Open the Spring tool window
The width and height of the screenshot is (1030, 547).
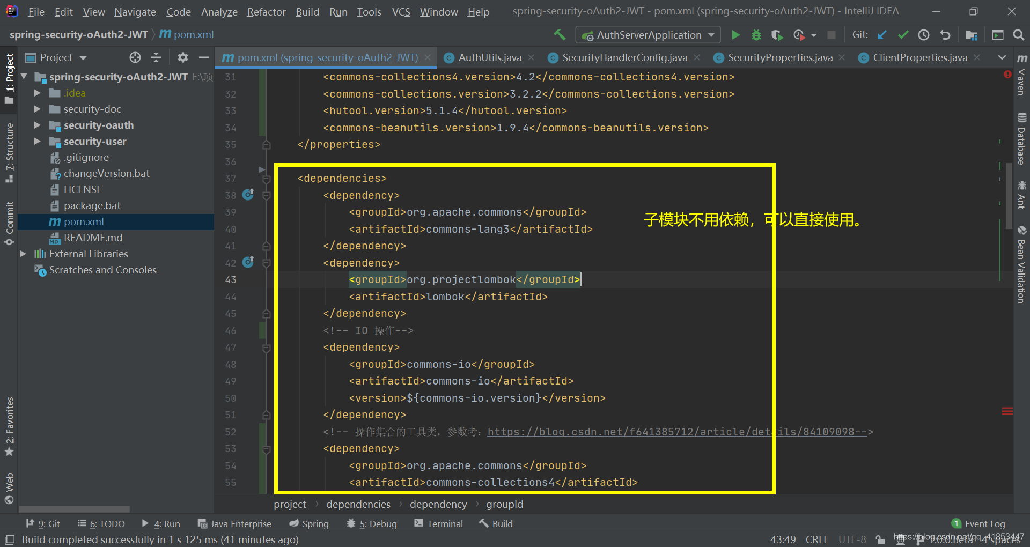point(309,524)
